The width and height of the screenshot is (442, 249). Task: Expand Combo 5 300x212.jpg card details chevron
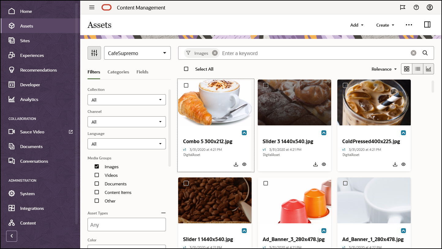pyautogui.click(x=244, y=133)
